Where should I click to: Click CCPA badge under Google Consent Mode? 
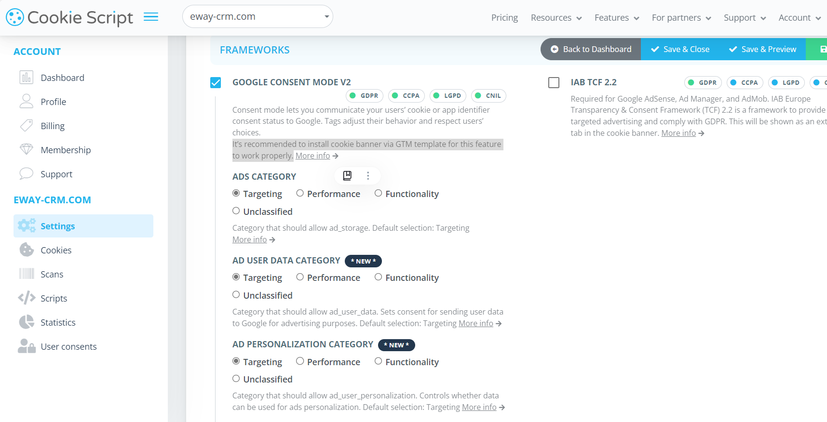407,95
